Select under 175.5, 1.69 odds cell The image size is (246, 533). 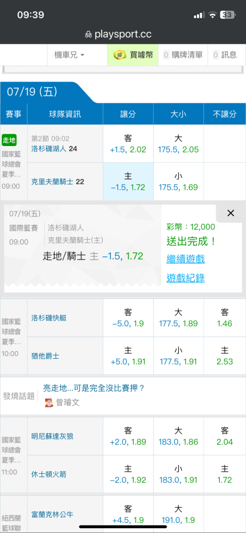click(x=178, y=182)
